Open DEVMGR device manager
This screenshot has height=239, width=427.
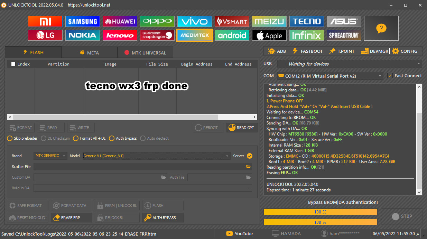(374, 51)
